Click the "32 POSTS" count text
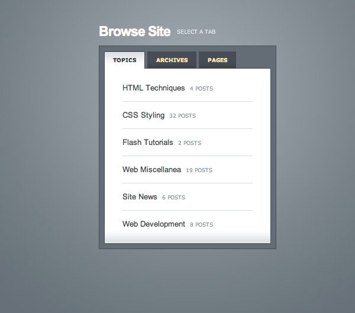Screen dimensions: 355x313 coord(182,116)
